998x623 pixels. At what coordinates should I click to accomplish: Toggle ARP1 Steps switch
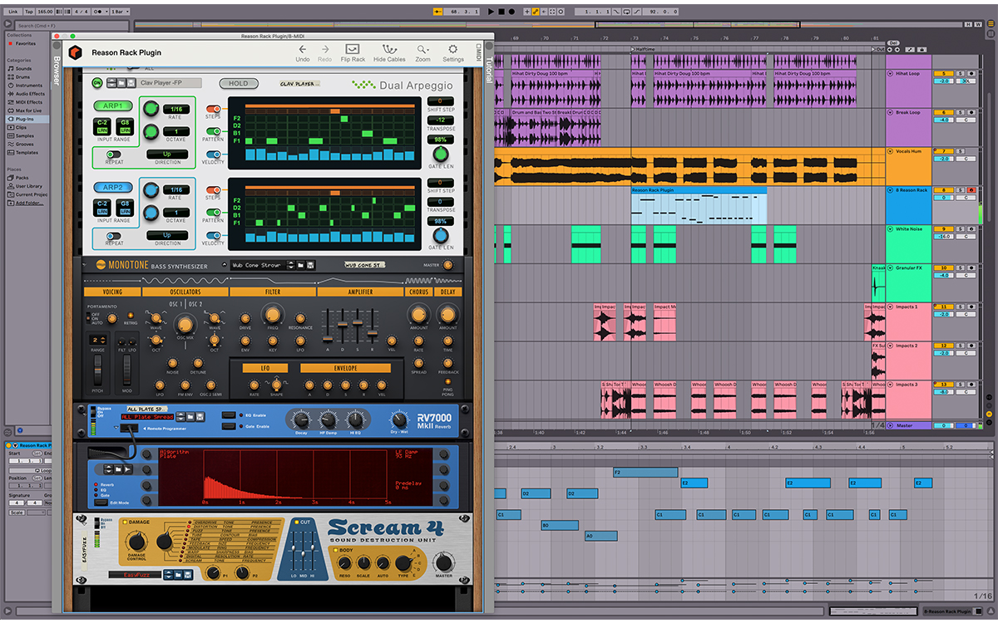pyautogui.click(x=213, y=109)
